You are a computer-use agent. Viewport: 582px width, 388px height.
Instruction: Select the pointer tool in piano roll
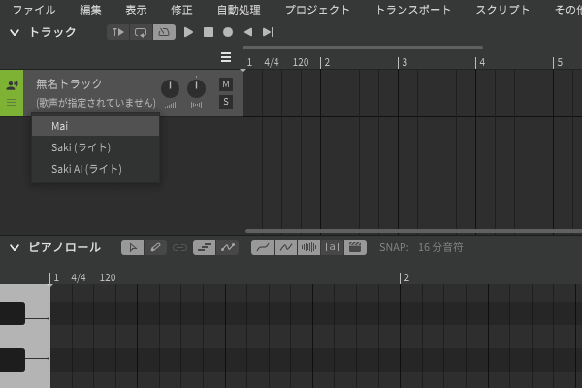pyautogui.click(x=133, y=247)
